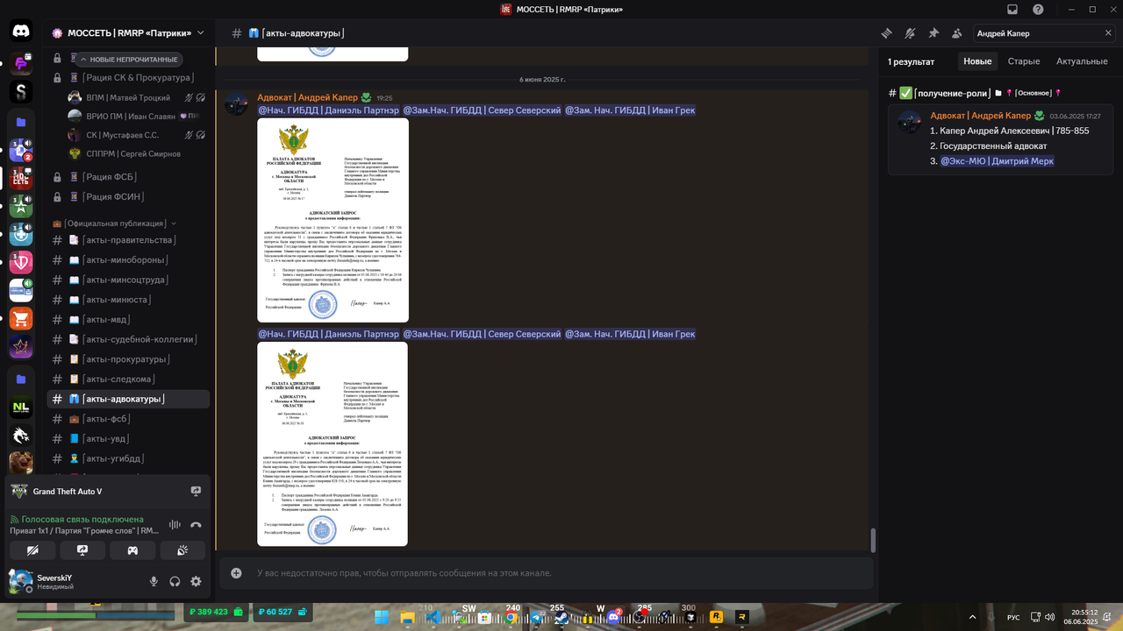This screenshot has height=631, width=1123.
Task: Join the Рация ФСБ voice channel
Action: 128,176
